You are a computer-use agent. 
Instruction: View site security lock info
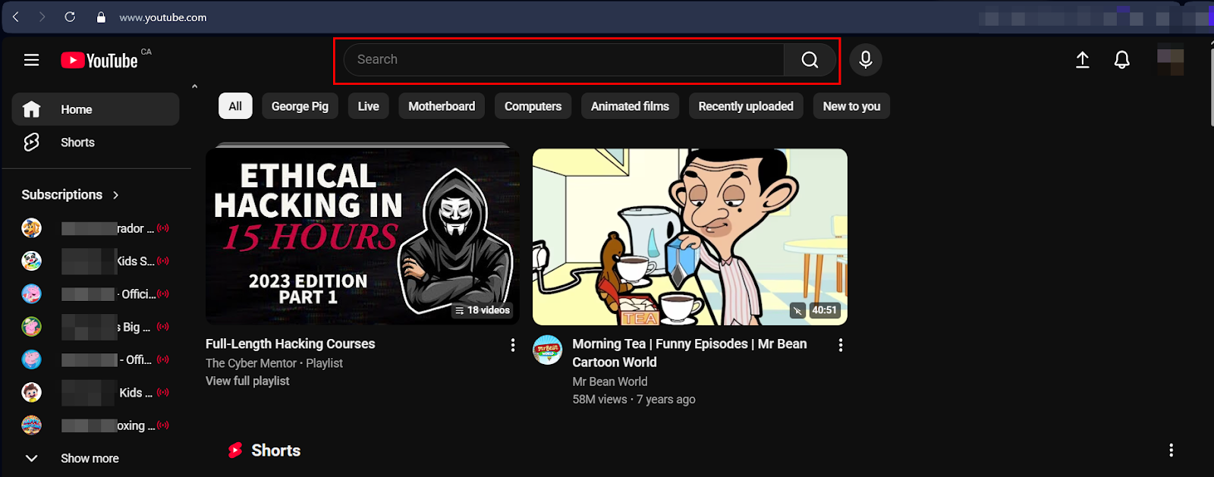101,17
